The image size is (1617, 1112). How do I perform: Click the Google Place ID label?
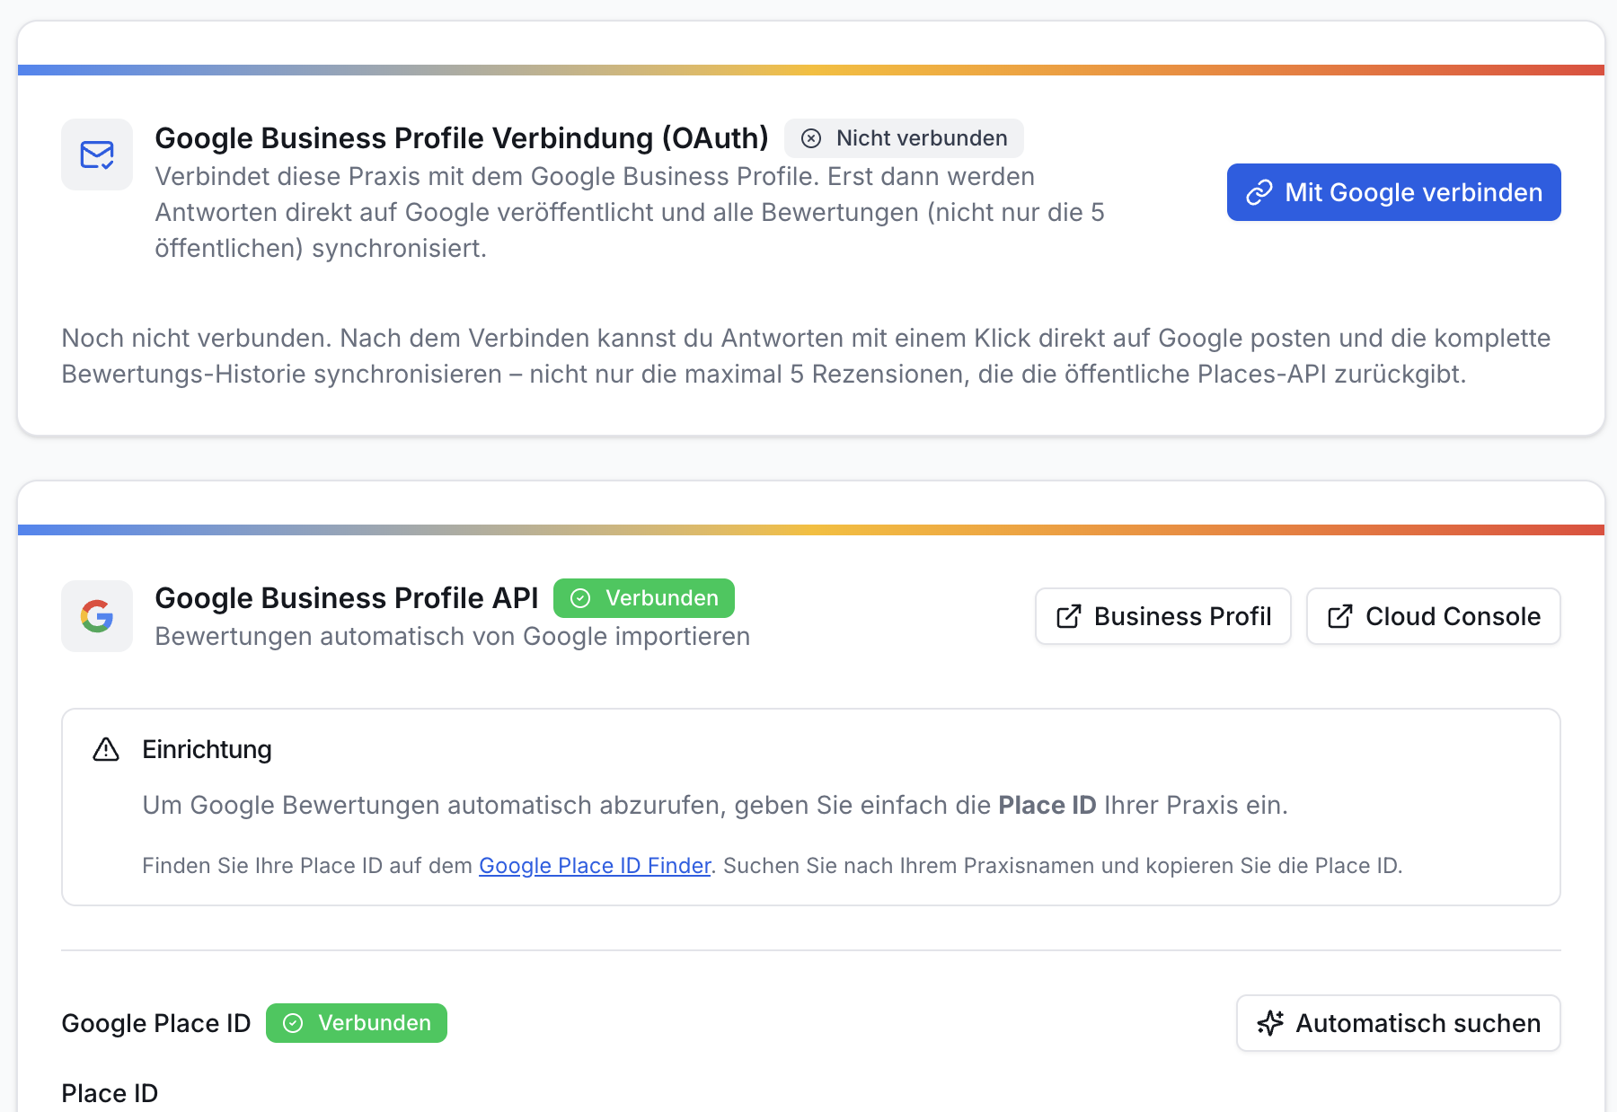(x=156, y=1023)
